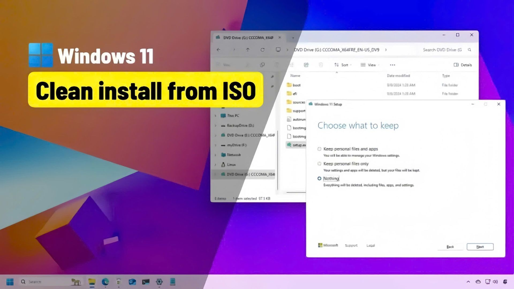
Task: Select the DVD Drive (G:) CCCOMA tab
Action: click(248, 38)
